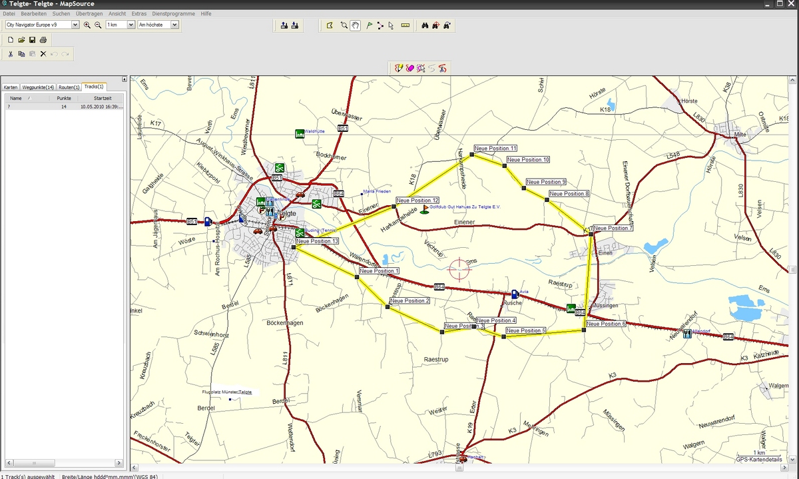The width and height of the screenshot is (799, 479).
Task: Switch to the Wegpunkte(14) tab
Action: point(37,87)
